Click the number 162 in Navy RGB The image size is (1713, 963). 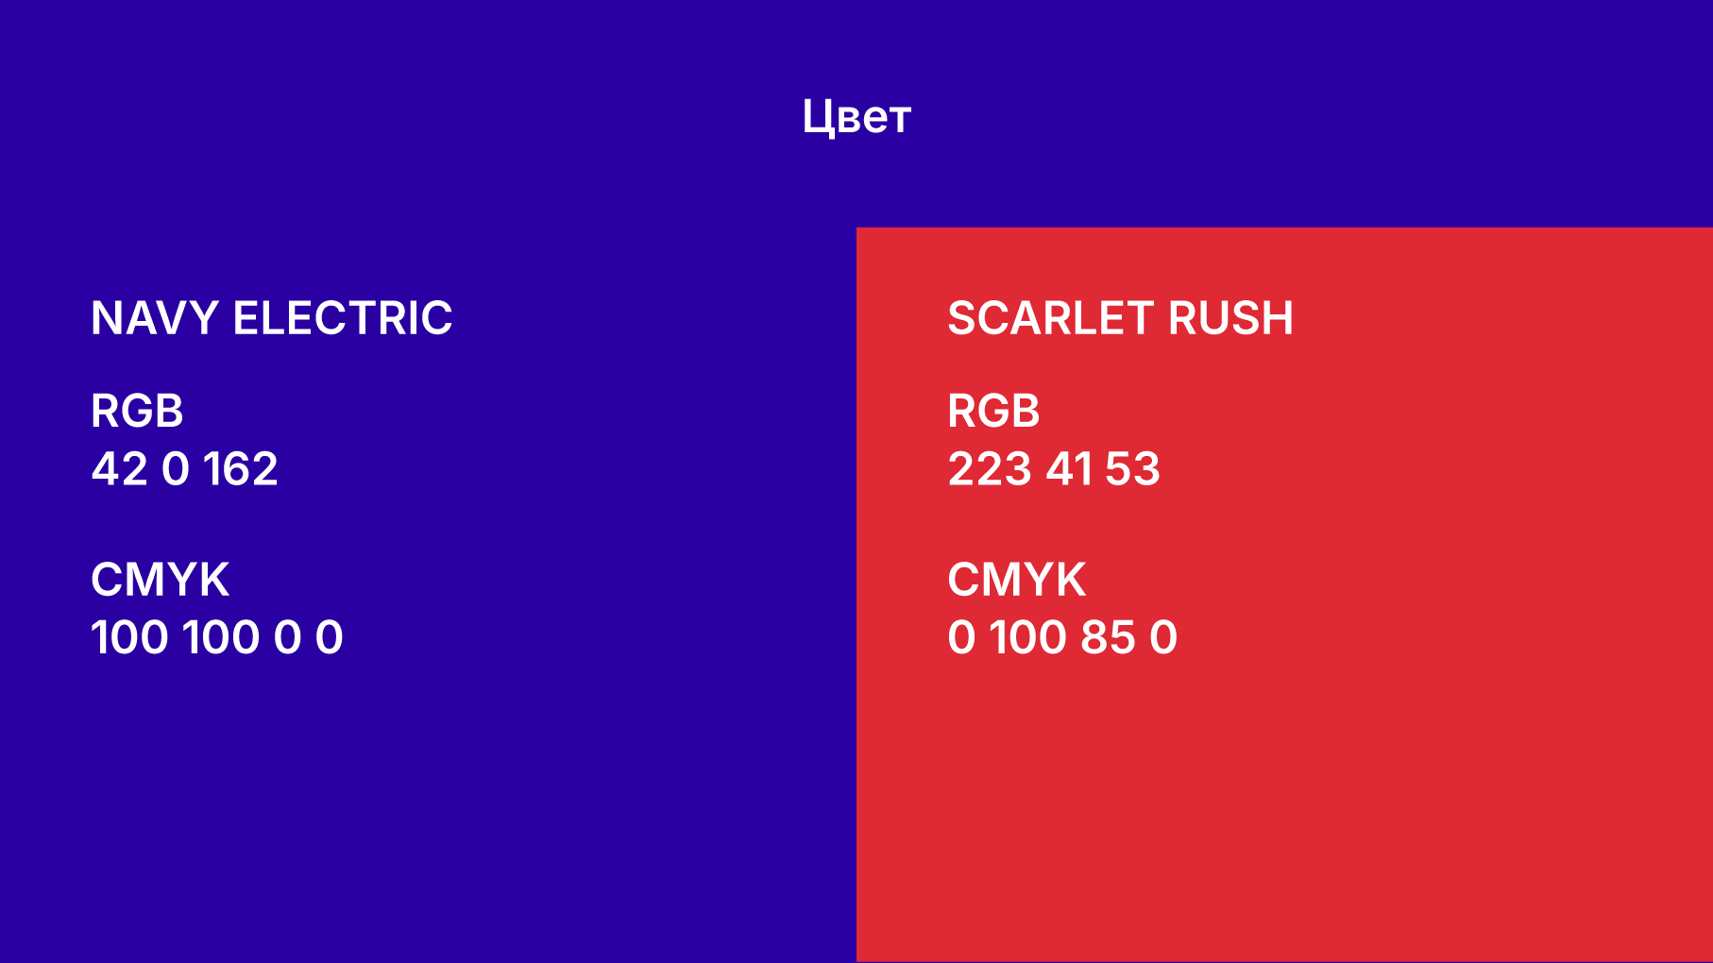click(x=241, y=469)
